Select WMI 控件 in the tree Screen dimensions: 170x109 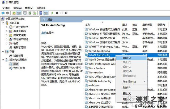pyautogui.click(x=17, y=68)
